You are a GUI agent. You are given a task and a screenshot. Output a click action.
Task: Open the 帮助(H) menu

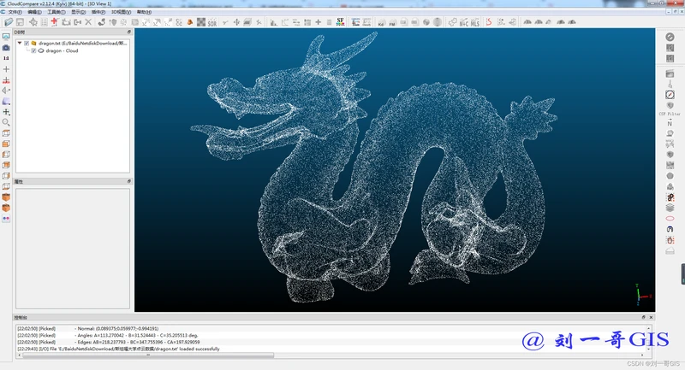(144, 12)
